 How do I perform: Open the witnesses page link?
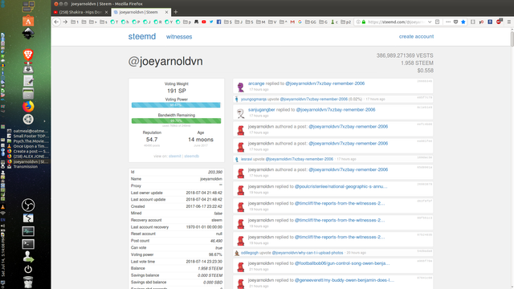(179, 37)
